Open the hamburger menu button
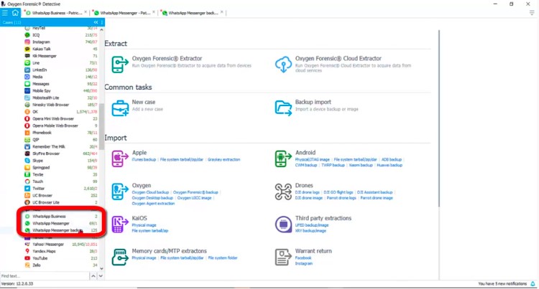The image size is (539, 289). click(5, 12)
